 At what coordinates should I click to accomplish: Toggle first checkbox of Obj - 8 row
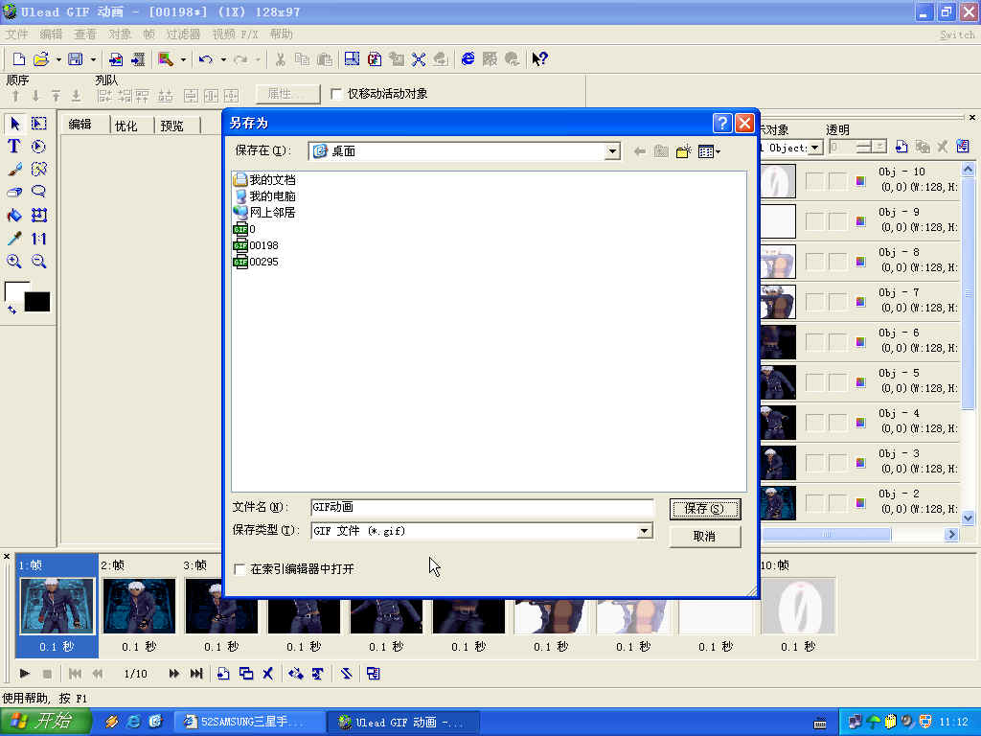coord(814,262)
